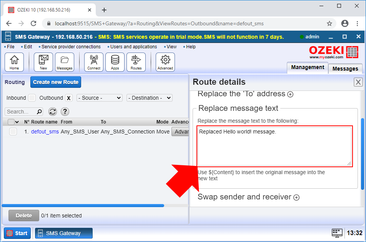Open a new browser tab
Viewport: 366px width, 242px height.
(x=104, y=10)
